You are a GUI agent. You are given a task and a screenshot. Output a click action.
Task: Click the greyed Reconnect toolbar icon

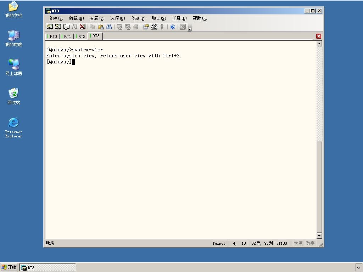point(74,27)
